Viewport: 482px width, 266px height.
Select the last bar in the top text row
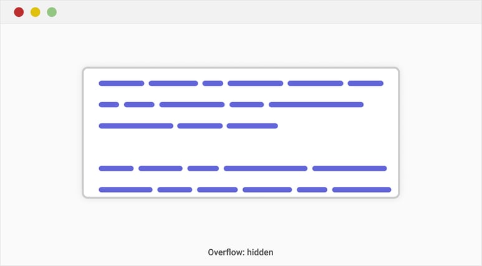pyautogui.click(x=365, y=83)
